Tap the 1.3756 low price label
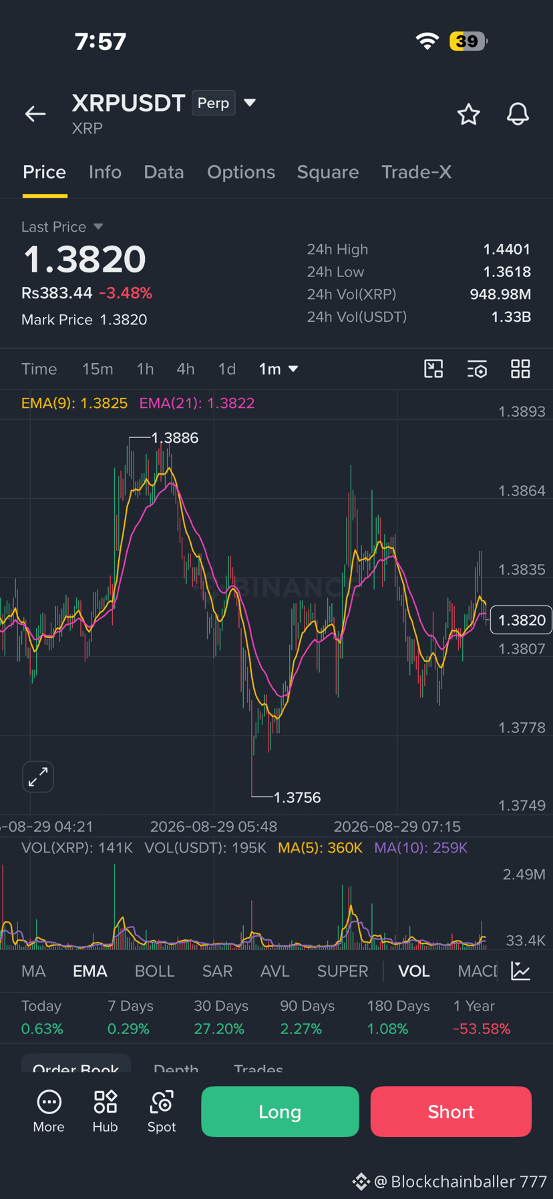This screenshot has height=1199, width=553. pos(297,797)
